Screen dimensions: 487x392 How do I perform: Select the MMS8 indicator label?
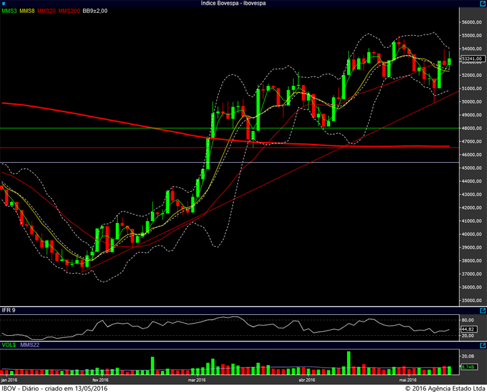tap(27, 11)
